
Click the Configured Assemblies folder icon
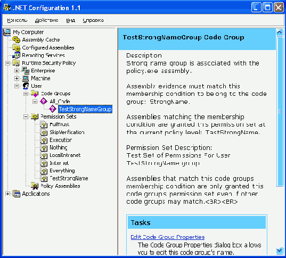tap(16, 47)
